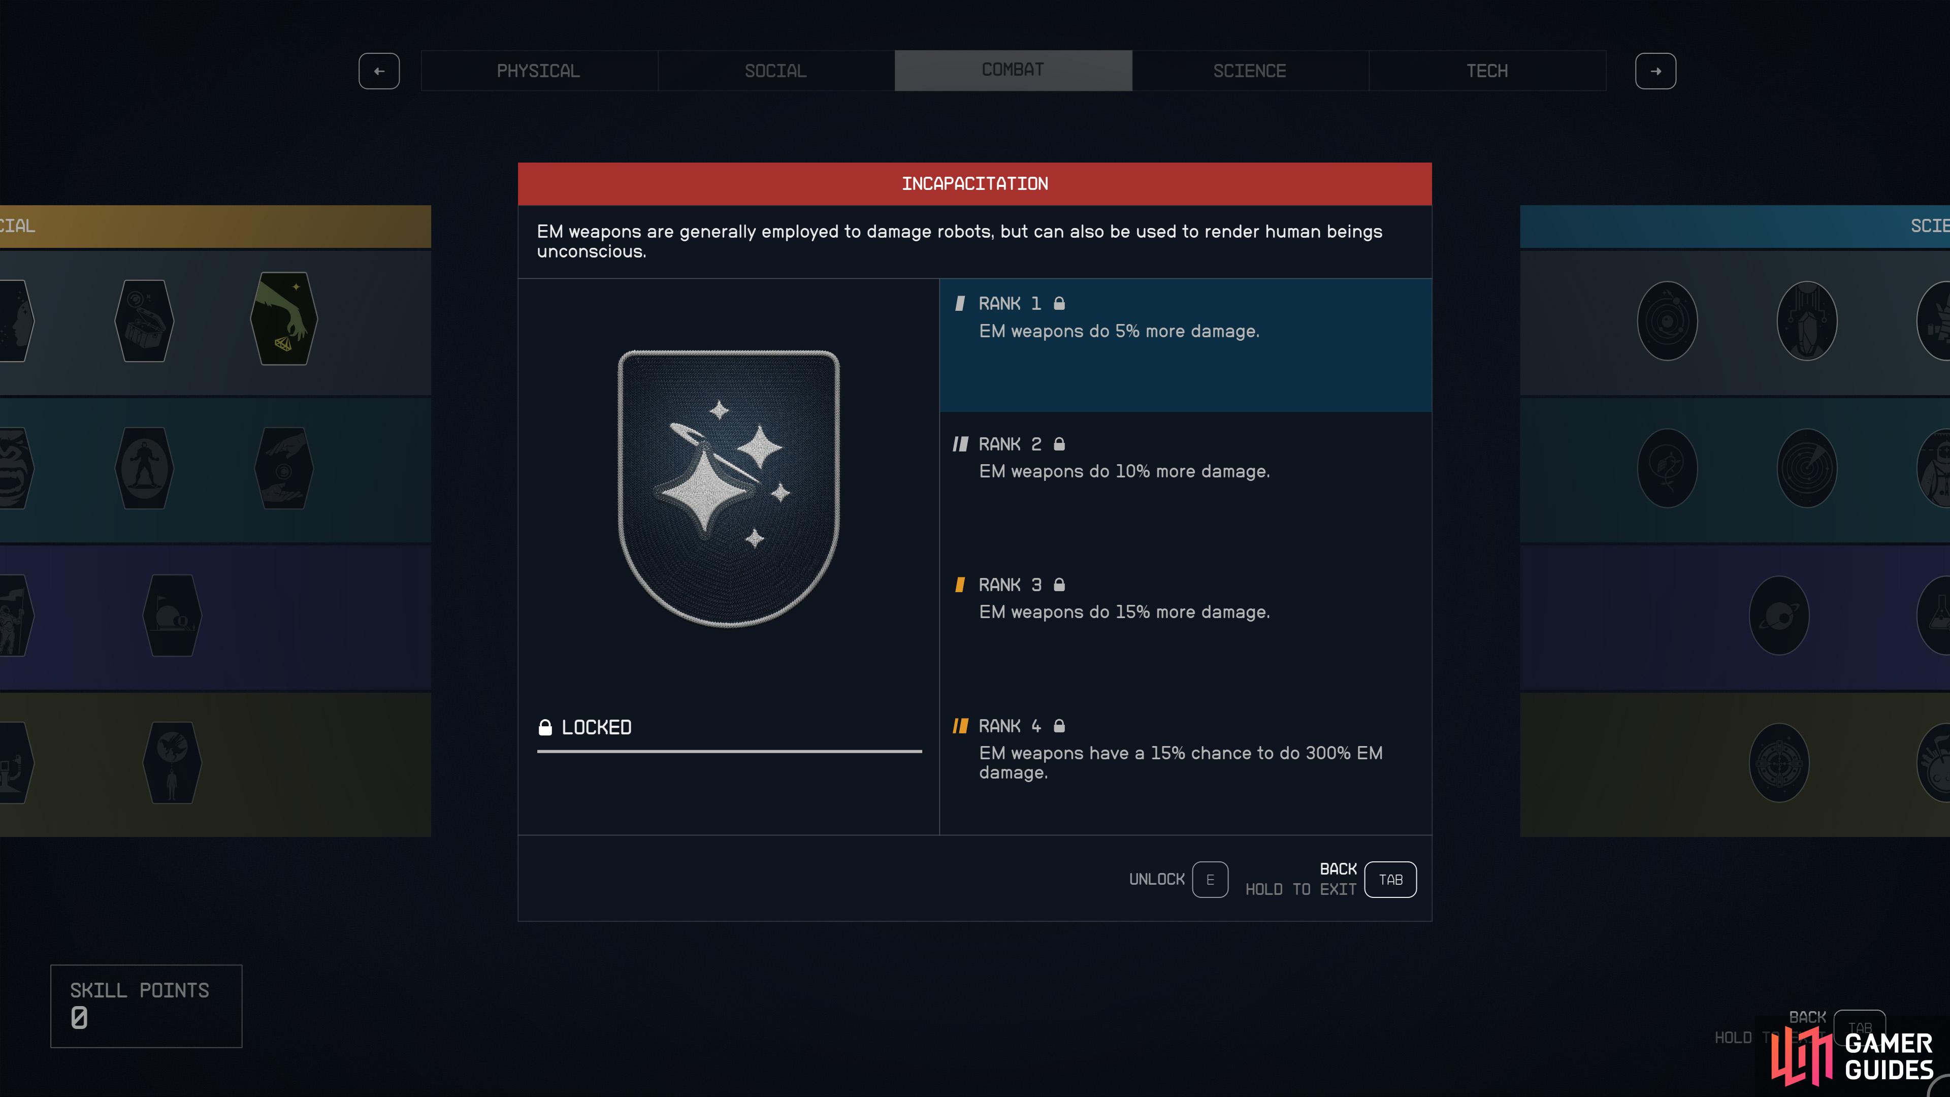Click the Back TAB key button
The image size is (1950, 1097).
tap(1390, 880)
